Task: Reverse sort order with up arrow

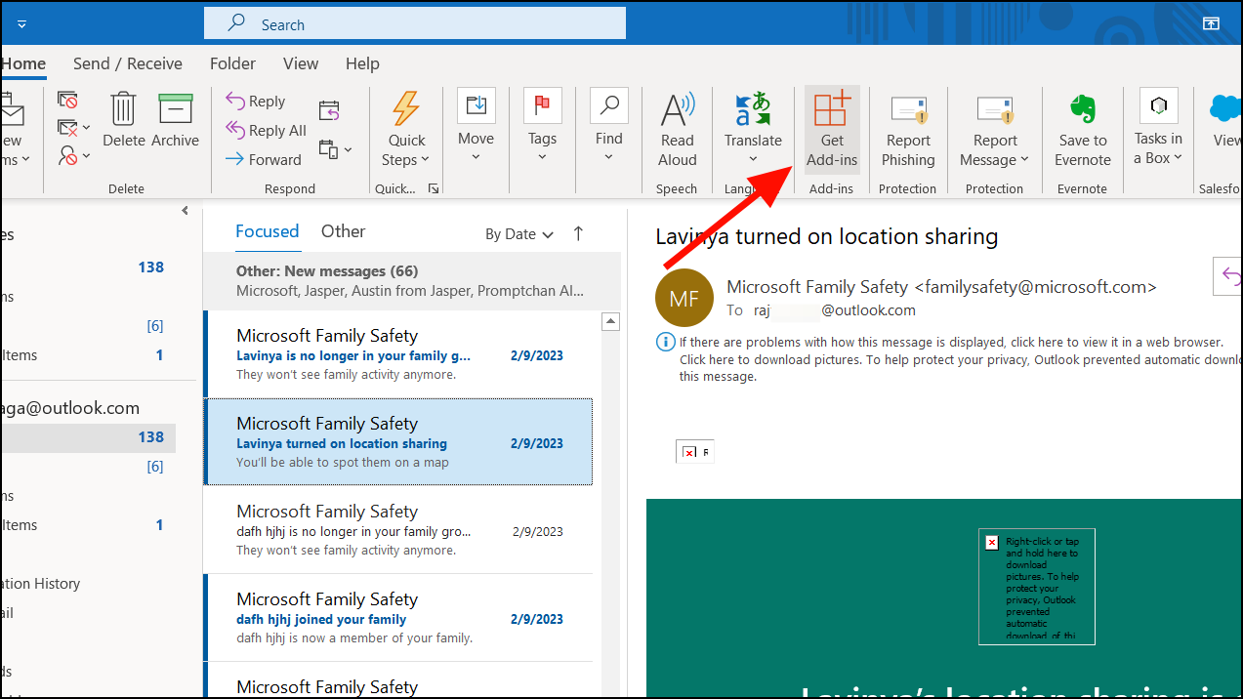Action: click(578, 233)
